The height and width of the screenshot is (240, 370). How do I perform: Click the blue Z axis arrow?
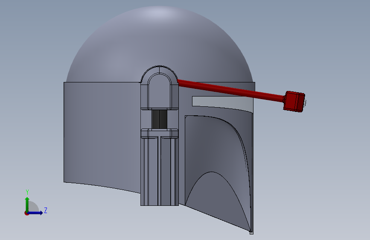click(36, 213)
